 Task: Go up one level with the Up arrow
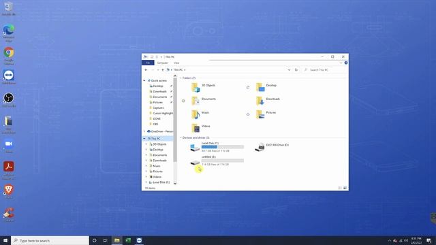point(163,69)
